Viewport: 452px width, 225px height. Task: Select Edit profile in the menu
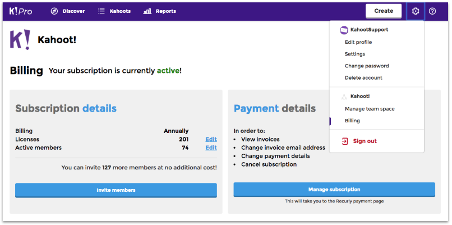click(358, 42)
